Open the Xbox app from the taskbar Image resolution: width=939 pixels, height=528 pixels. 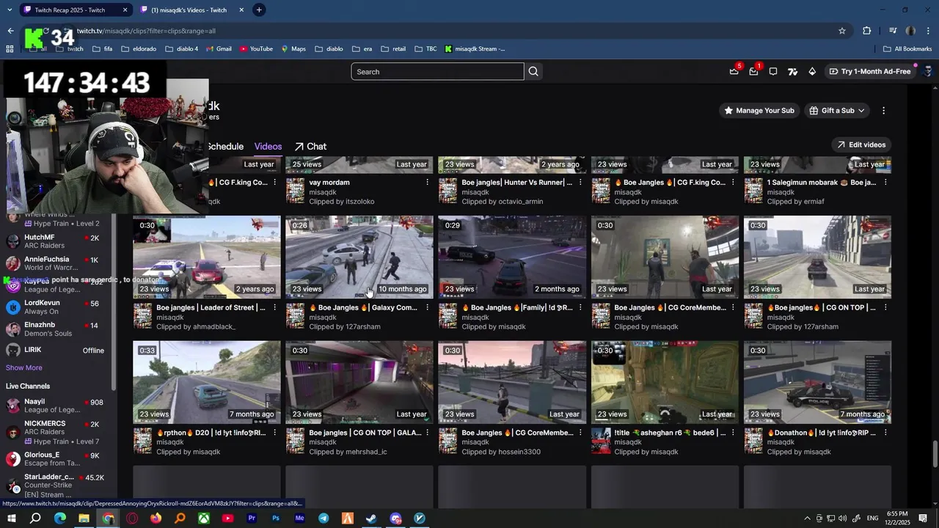[204, 518]
